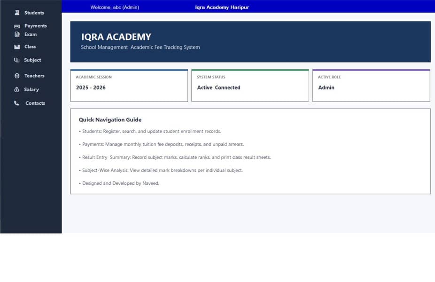Click the 'IQRA ACADEMY' banner heading
This screenshot has width=435, height=282.
click(x=116, y=37)
